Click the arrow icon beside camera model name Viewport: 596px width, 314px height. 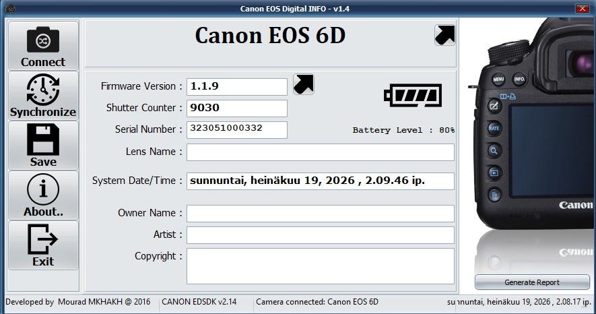pyautogui.click(x=444, y=35)
